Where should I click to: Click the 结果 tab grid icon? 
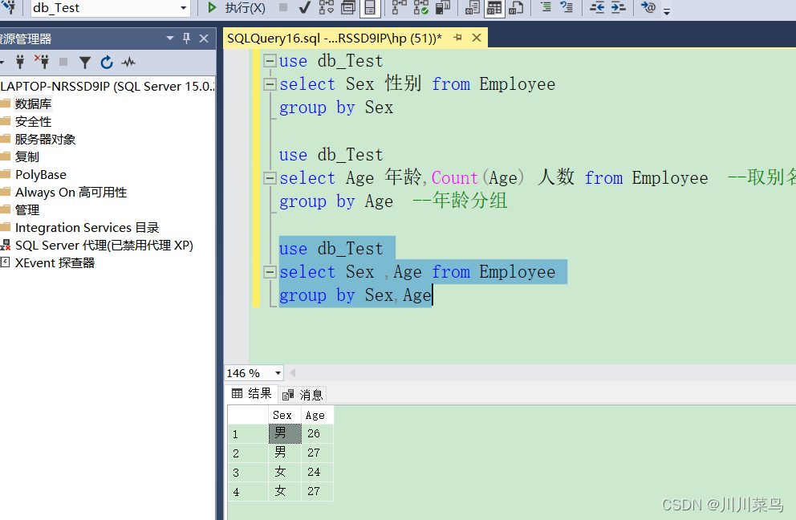(237, 393)
